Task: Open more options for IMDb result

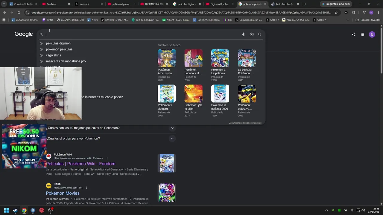Action: tap(86, 188)
